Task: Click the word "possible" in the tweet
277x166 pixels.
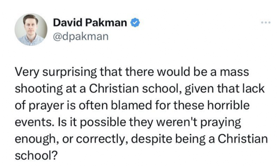Action: coord(103,122)
